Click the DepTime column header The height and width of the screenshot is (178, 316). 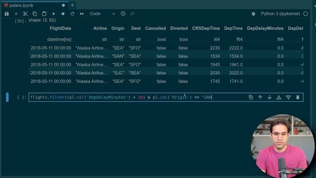point(234,29)
